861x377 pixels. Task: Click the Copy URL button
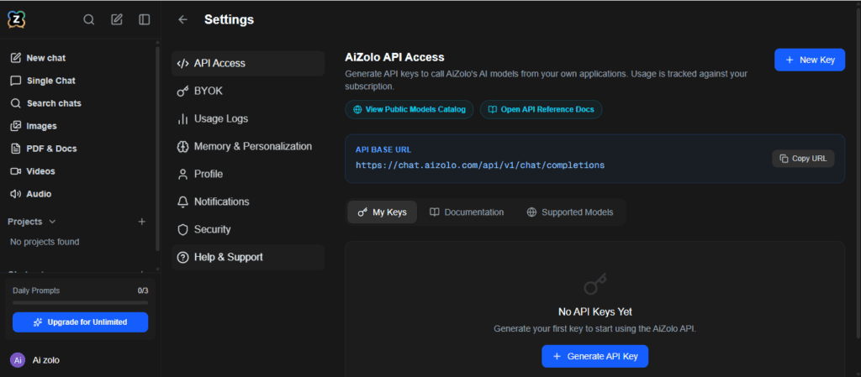[x=803, y=159]
